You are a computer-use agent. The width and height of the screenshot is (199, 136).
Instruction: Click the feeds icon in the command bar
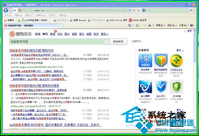(137, 25)
